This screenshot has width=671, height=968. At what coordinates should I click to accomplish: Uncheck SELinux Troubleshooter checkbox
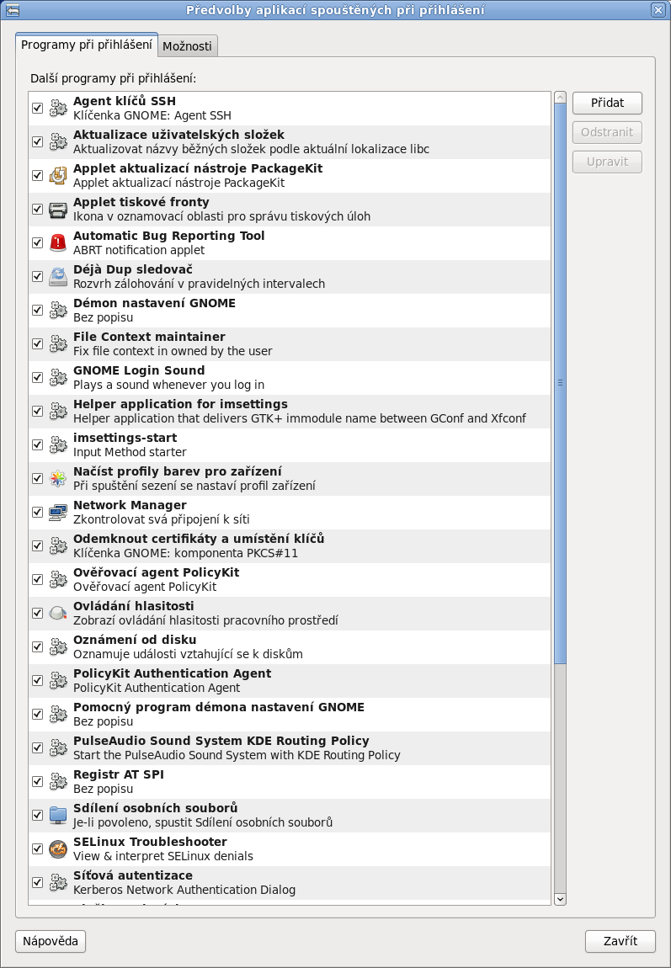38,848
